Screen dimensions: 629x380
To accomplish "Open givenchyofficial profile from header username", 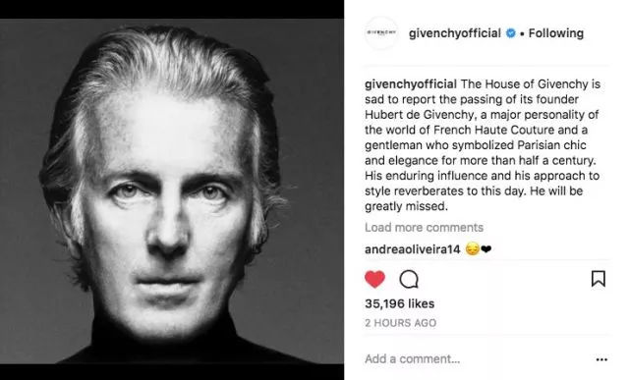I will (454, 32).
